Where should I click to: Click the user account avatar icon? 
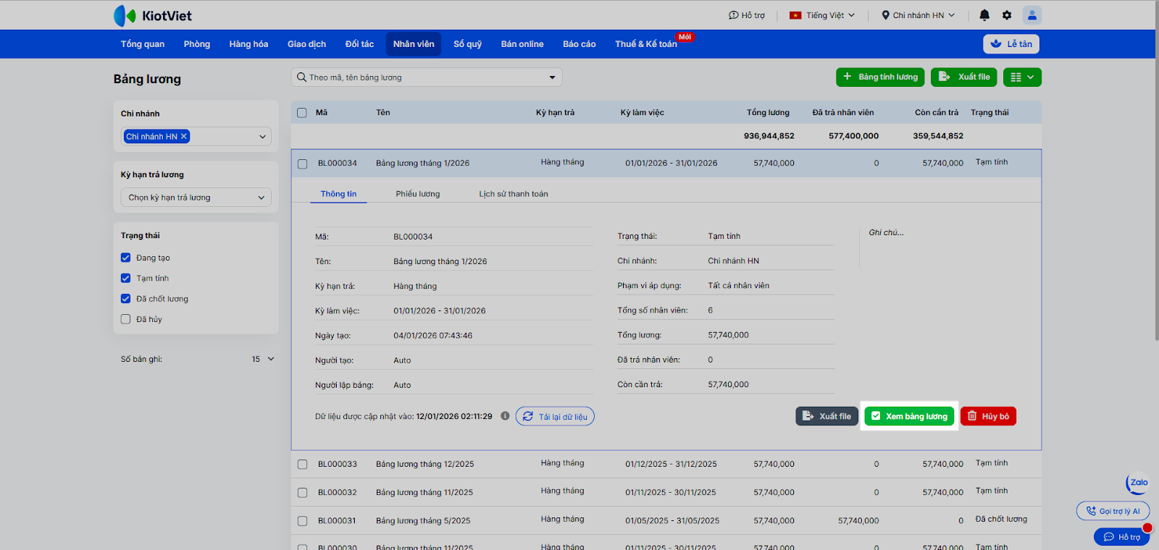[1032, 15]
